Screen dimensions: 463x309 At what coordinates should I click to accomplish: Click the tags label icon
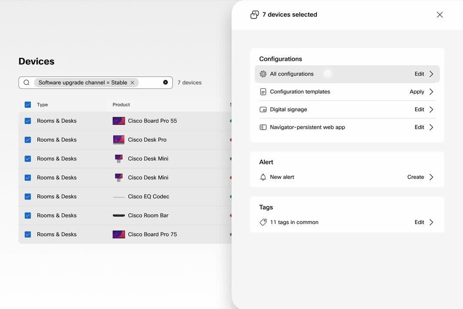(x=263, y=222)
